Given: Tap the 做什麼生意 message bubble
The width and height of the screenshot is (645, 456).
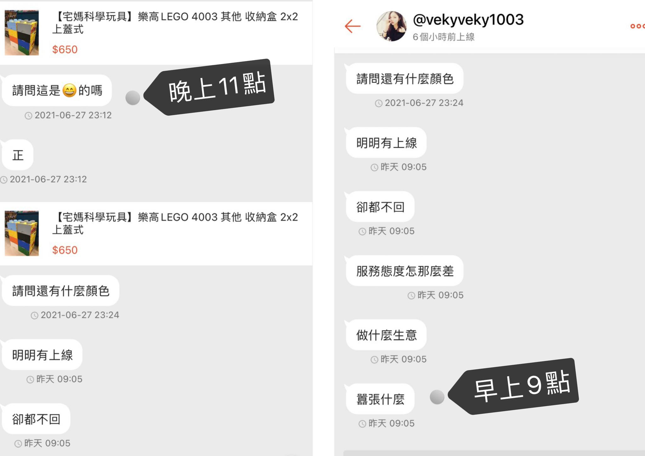Looking at the screenshot, I should [386, 335].
